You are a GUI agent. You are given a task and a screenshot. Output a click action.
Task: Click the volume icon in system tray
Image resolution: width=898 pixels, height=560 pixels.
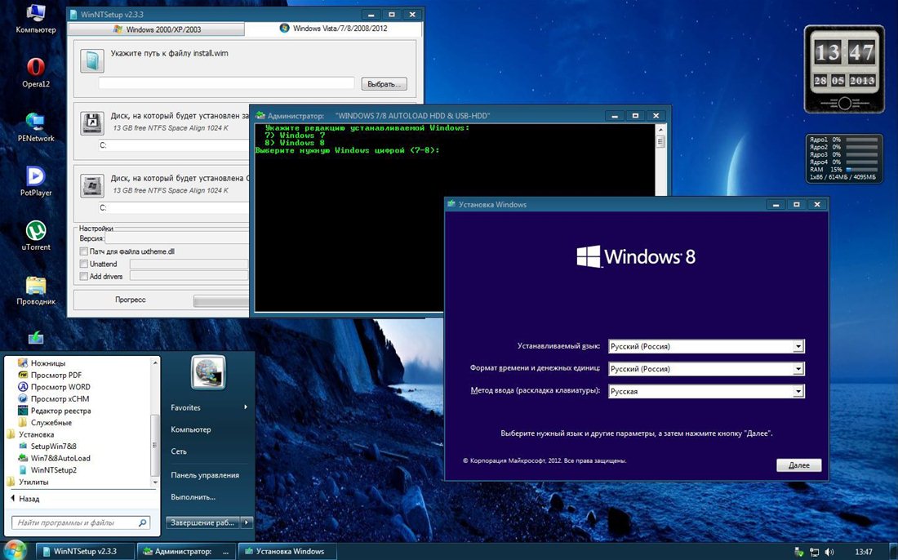[830, 552]
